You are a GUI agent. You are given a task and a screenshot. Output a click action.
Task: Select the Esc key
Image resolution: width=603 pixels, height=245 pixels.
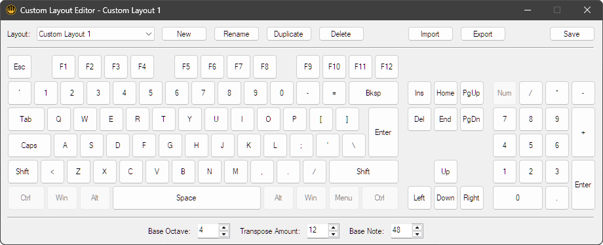pyautogui.click(x=20, y=67)
